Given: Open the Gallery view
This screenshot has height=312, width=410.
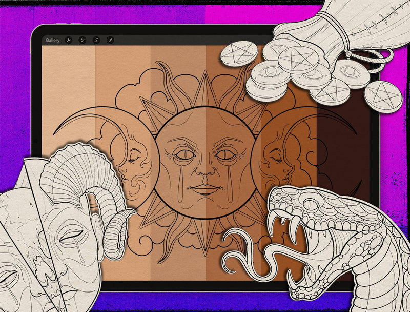Looking at the screenshot, I should pyautogui.click(x=52, y=40).
